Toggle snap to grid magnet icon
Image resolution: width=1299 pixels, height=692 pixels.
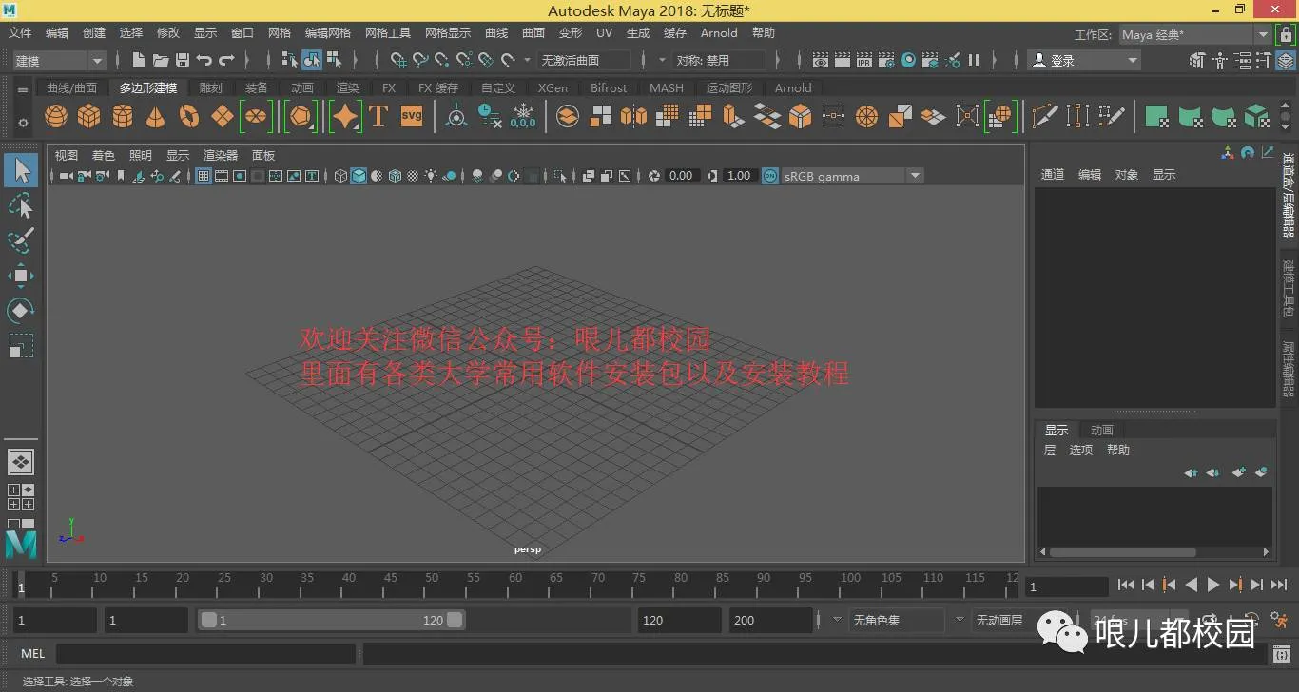(x=399, y=60)
